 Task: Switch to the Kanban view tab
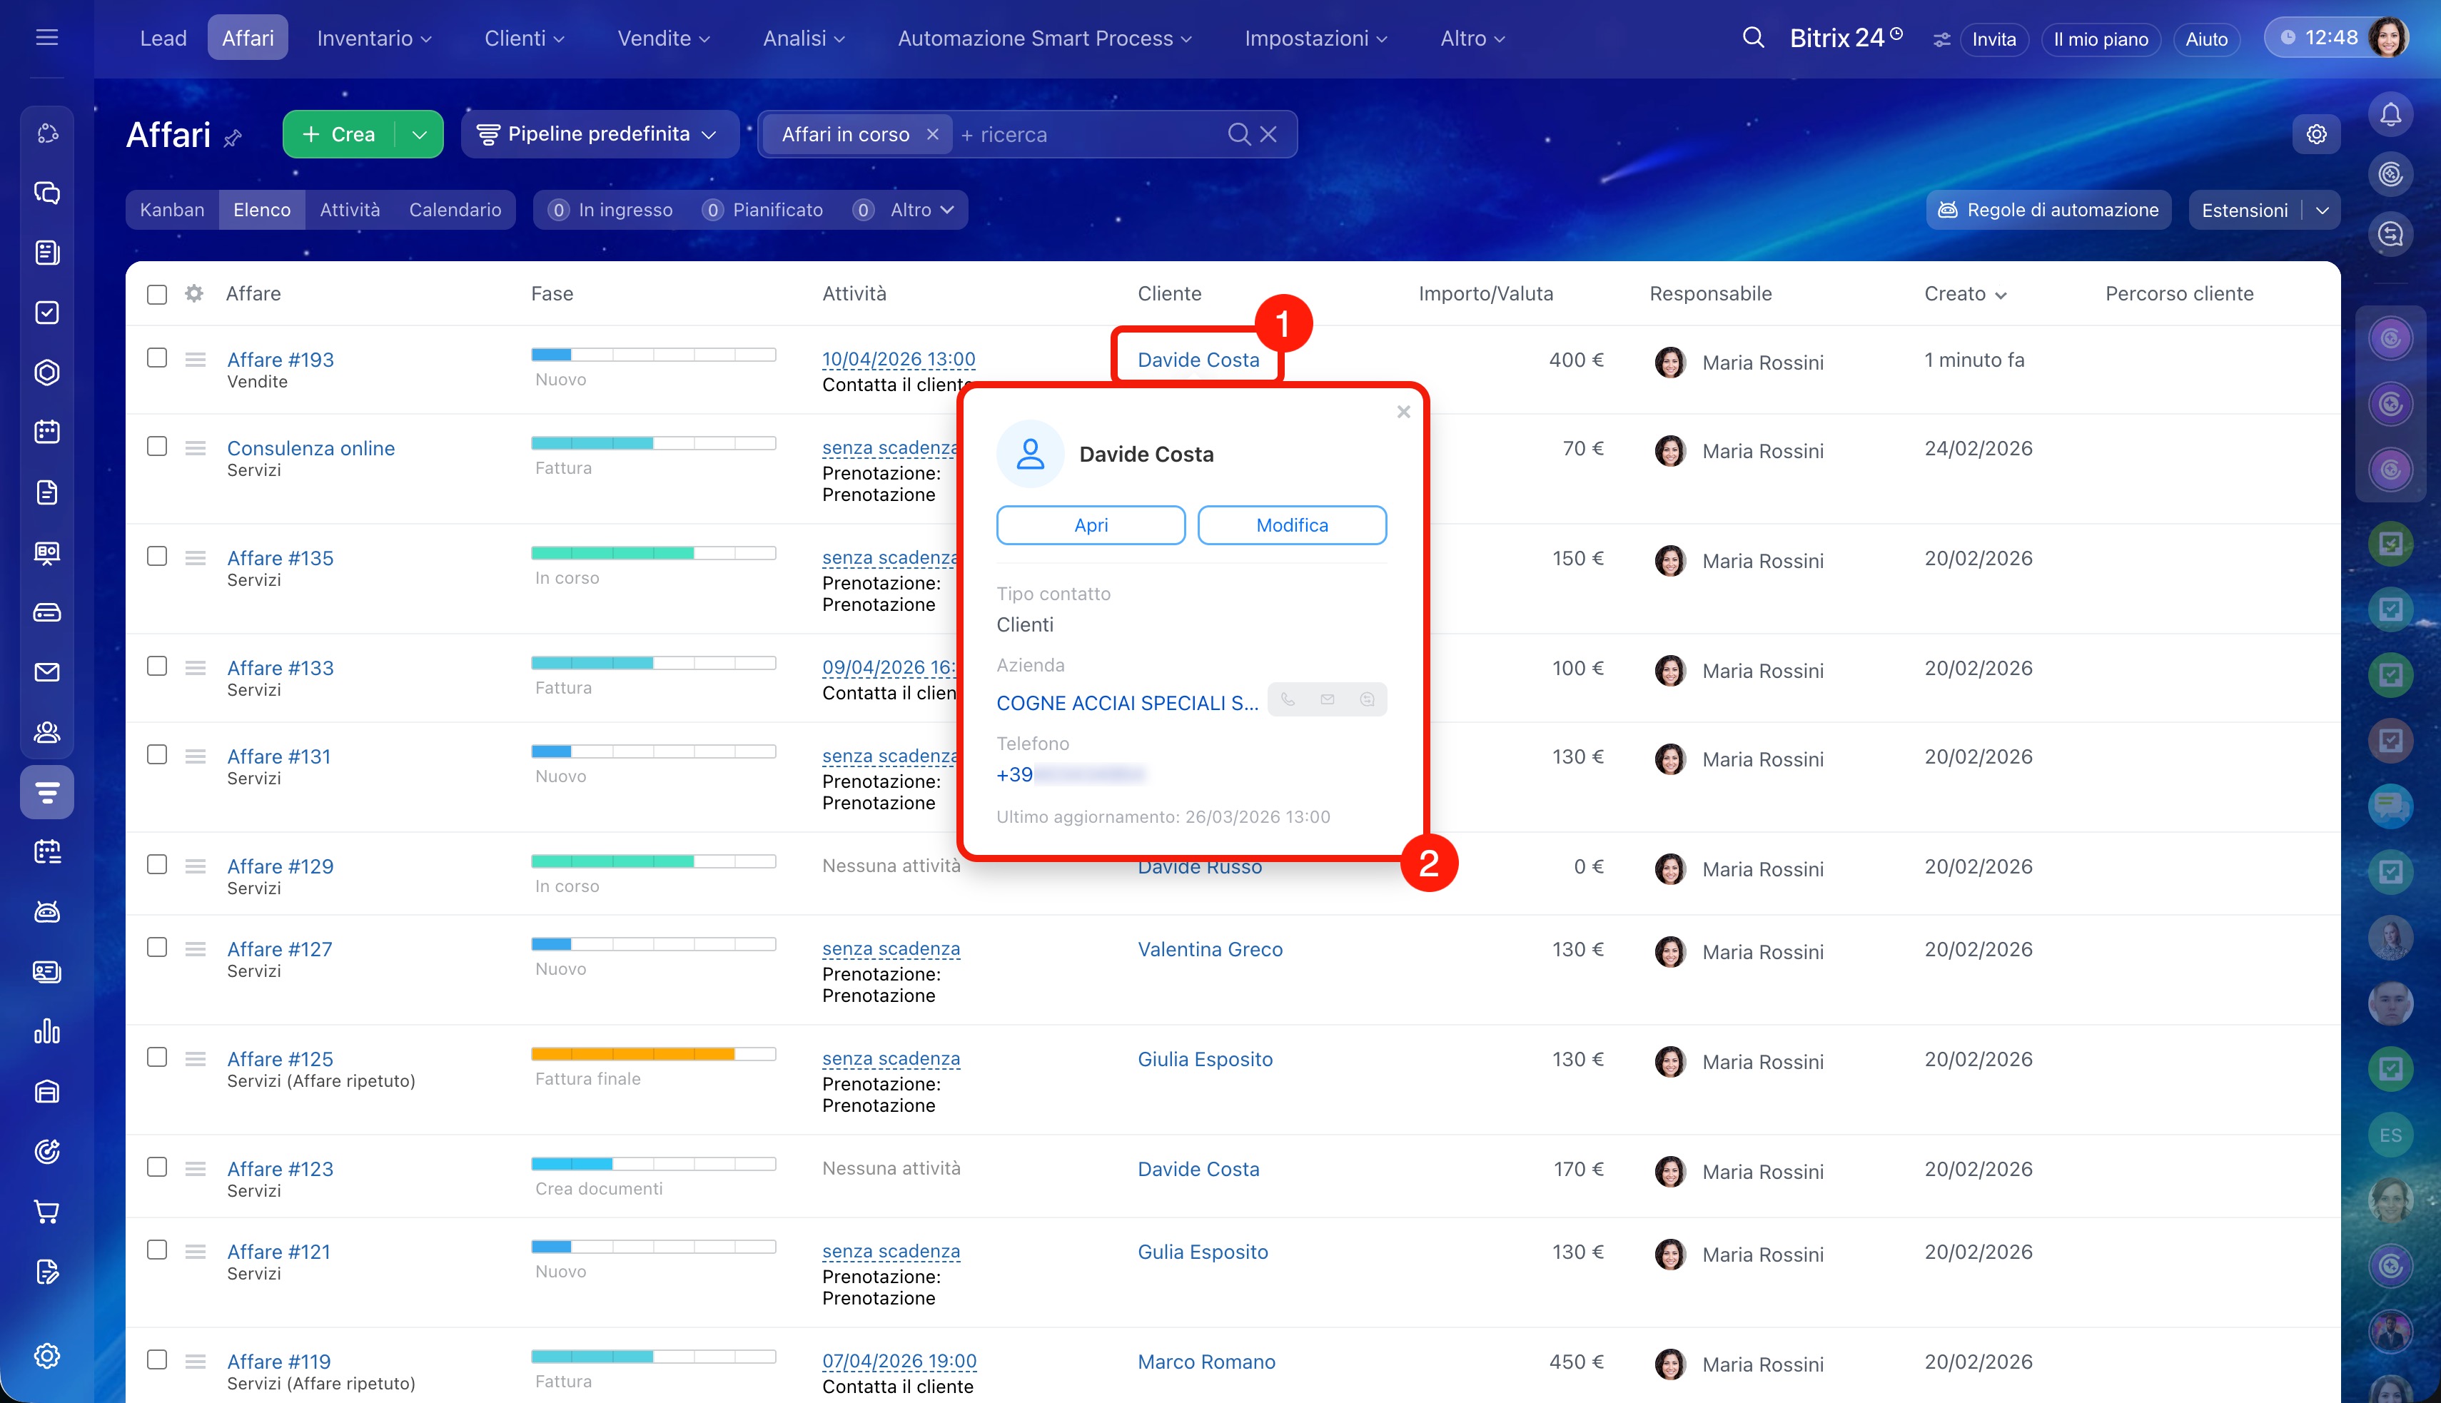(171, 210)
